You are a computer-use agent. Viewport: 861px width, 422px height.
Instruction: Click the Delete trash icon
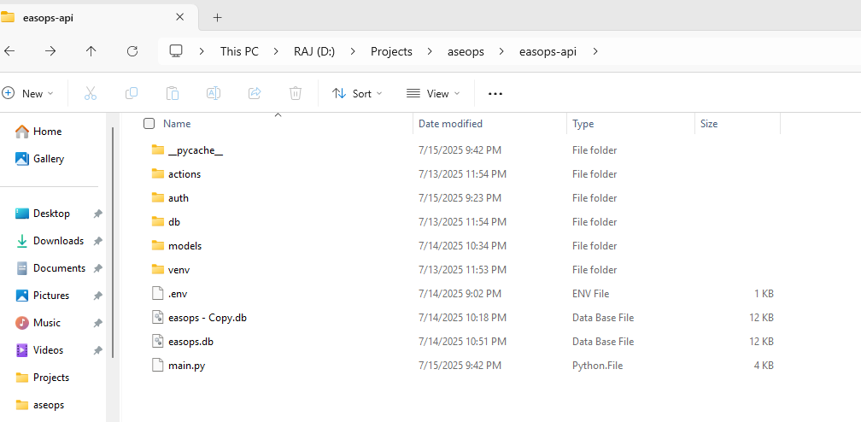296,93
